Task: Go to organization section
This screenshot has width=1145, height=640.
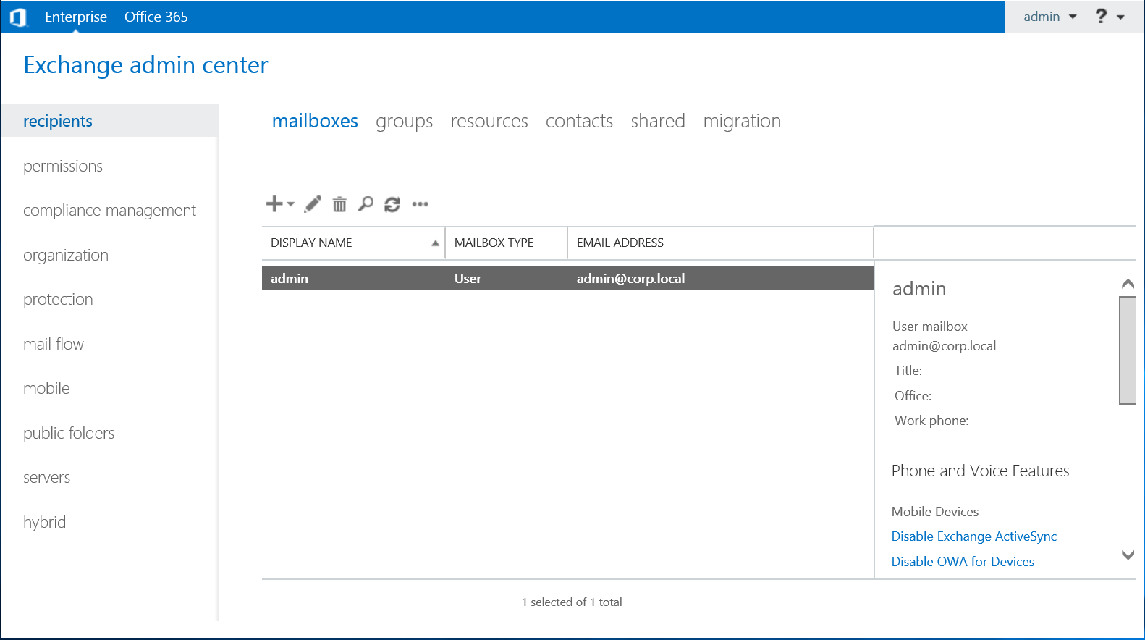Action: coord(66,256)
